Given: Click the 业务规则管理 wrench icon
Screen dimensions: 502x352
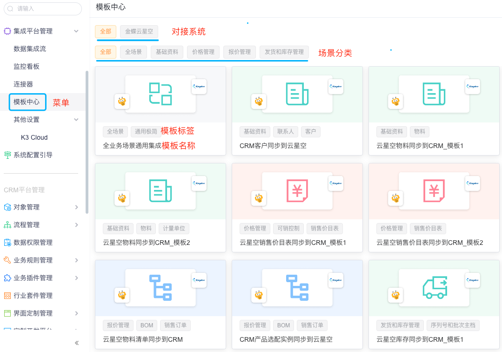Looking at the screenshot, I should (x=7, y=260).
